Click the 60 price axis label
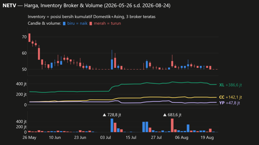 tap(24, 53)
